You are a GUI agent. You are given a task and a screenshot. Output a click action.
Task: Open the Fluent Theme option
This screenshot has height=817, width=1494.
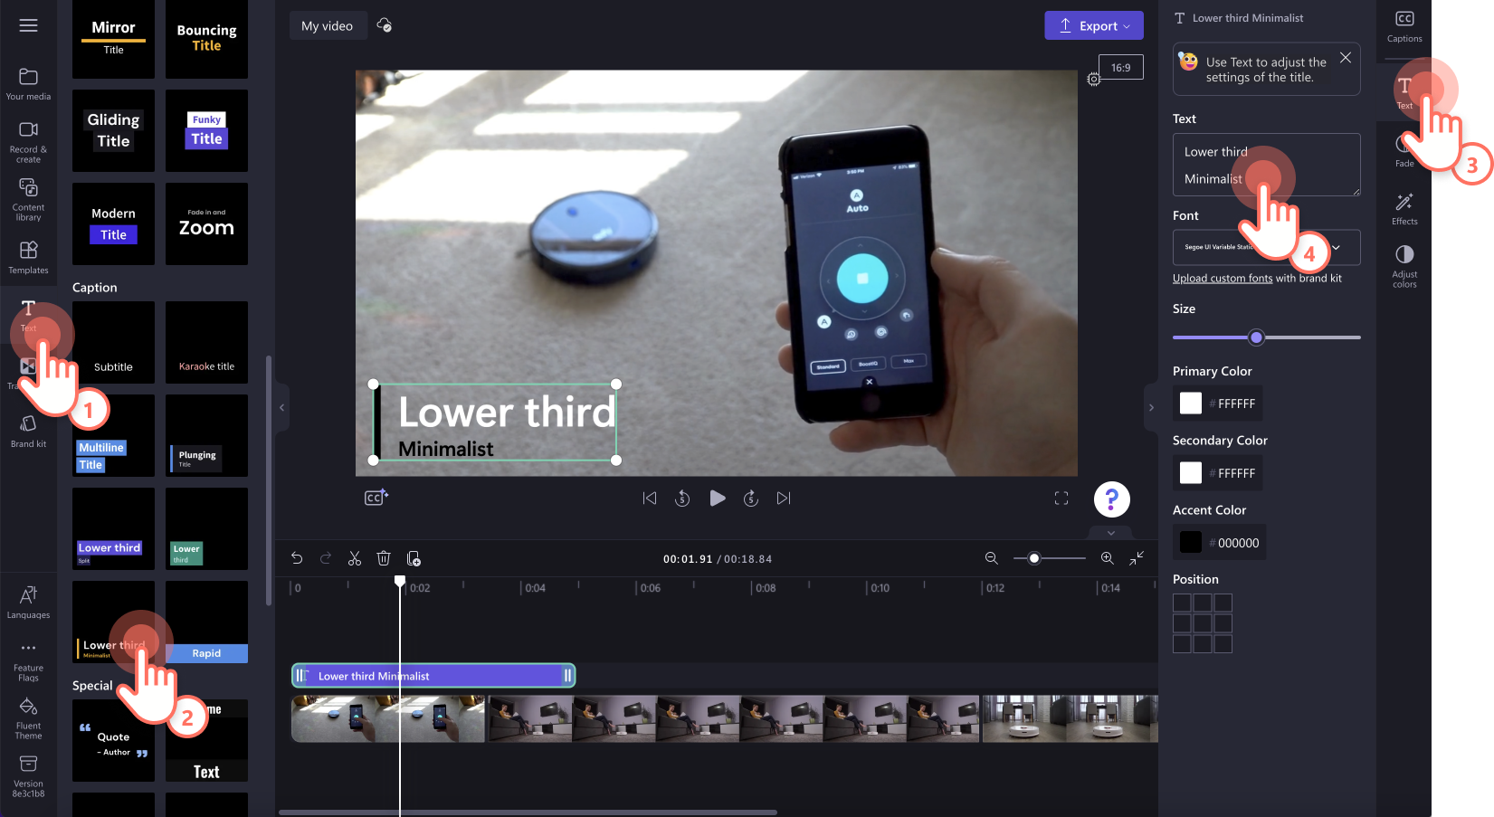(28, 718)
